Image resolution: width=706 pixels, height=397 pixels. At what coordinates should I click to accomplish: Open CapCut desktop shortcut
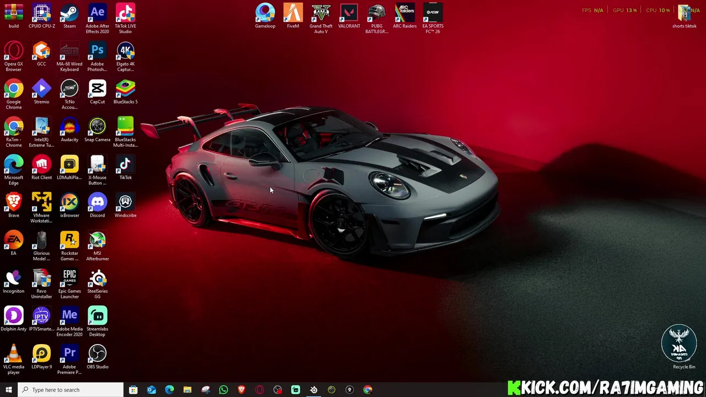coord(97,92)
